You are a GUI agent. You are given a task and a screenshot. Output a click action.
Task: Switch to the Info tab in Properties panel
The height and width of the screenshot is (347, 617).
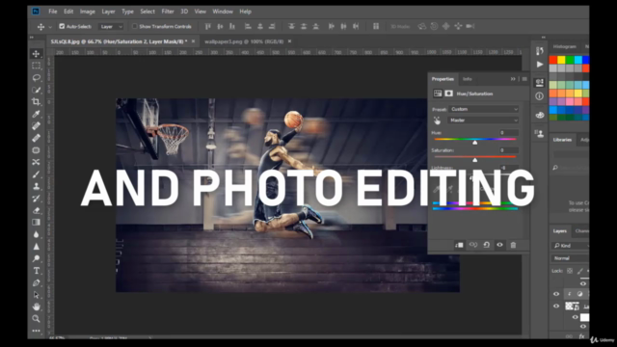(467, 79)
